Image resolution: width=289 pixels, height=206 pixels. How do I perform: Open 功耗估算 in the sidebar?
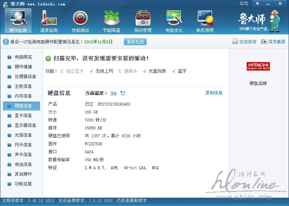click(x=23, y=184)
